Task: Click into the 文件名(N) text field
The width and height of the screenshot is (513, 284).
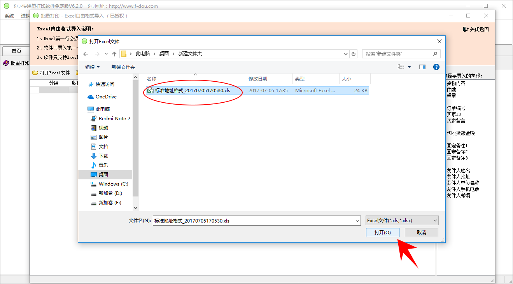Action: [254, 221]
